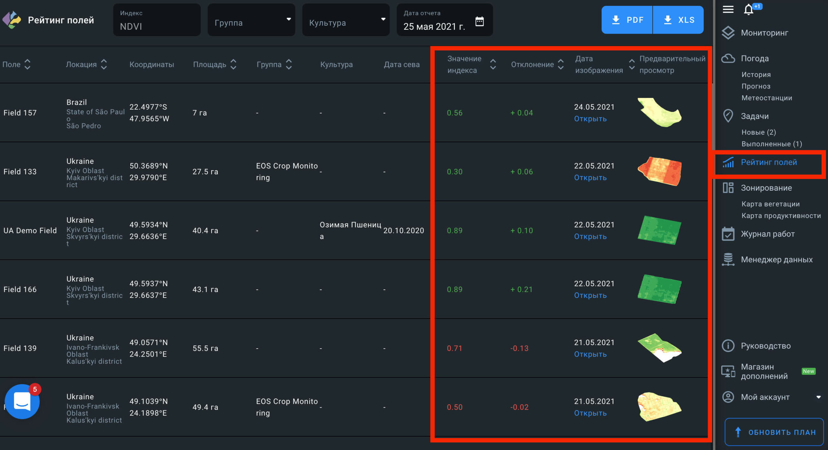
Task: Sort table by Field column
Action: (x=27, y=64)
